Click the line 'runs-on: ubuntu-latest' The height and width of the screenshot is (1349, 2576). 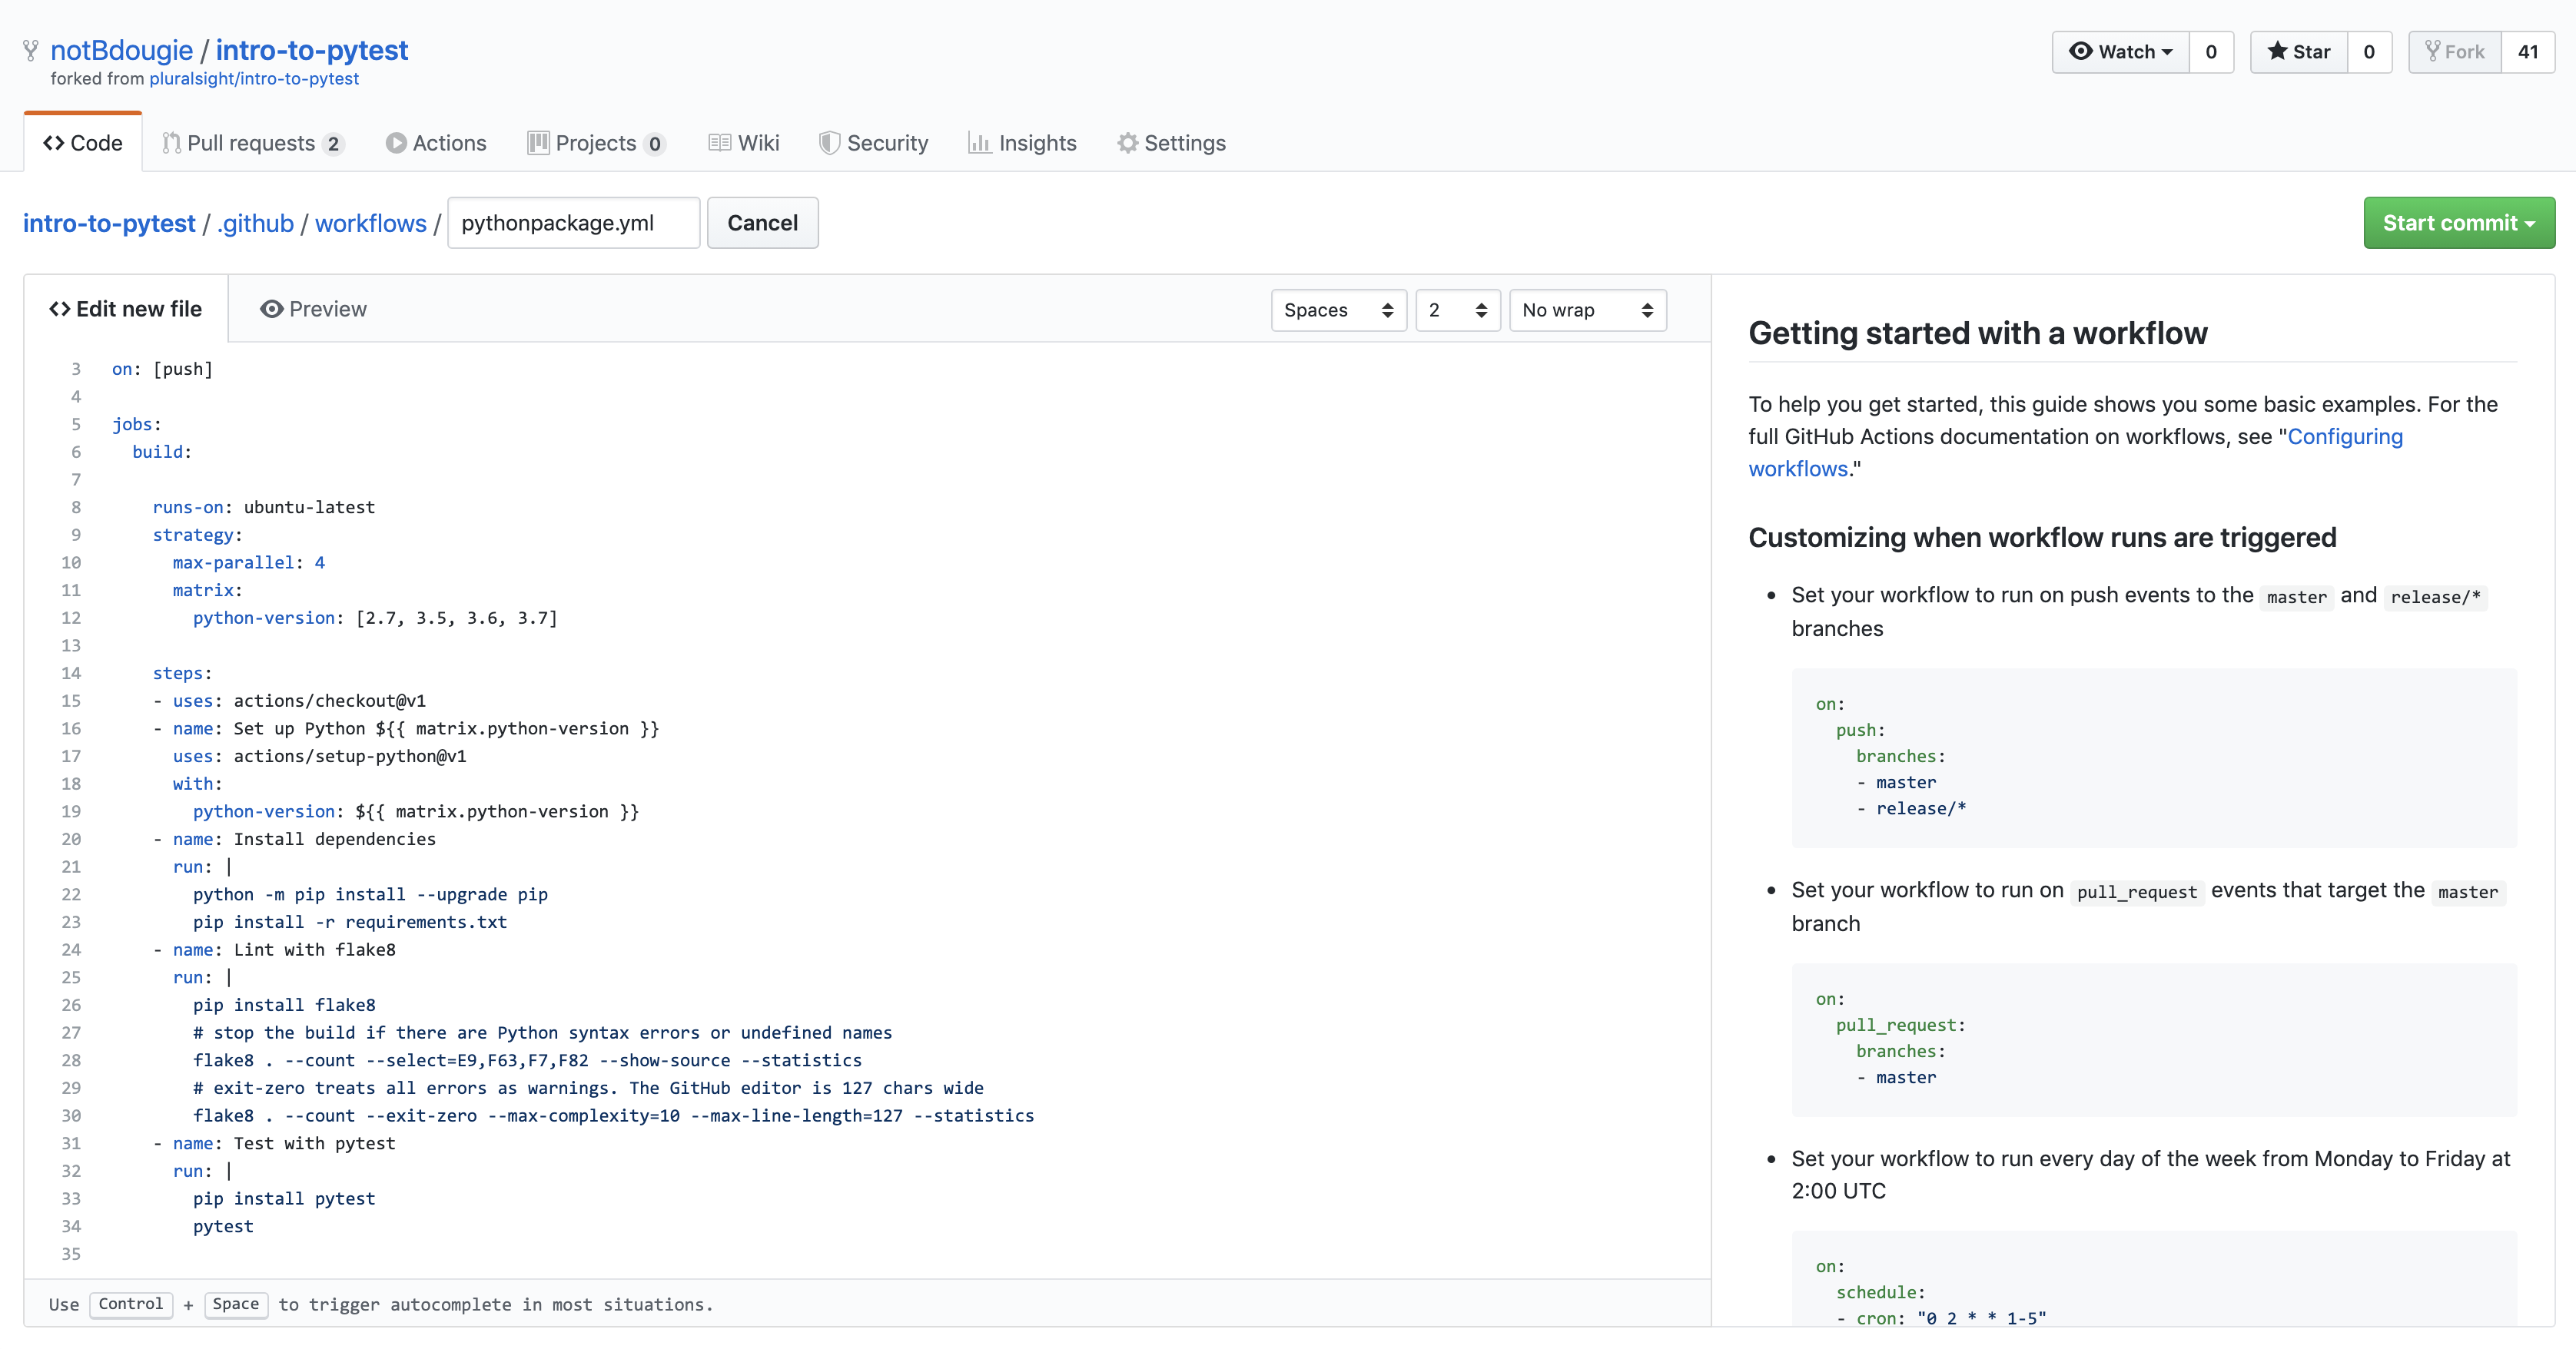(264, 507)
